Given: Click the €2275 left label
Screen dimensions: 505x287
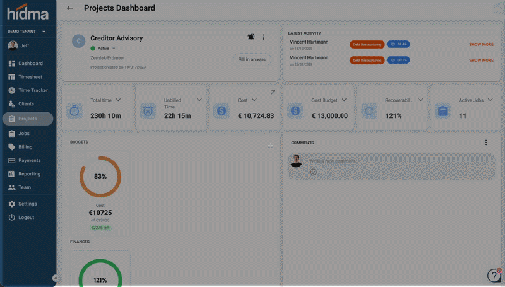Looking at the screenshot, I should coord(100,228).
